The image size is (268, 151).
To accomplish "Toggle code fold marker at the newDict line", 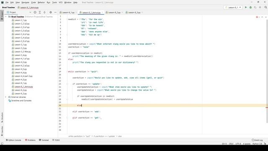I will (67, 19).
